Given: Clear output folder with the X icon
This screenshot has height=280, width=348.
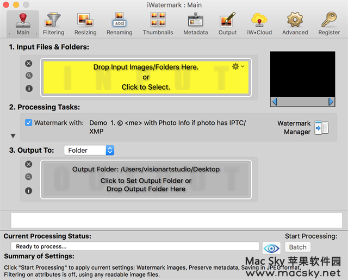Looking at the screenshot, I should (x=28, y=164).
